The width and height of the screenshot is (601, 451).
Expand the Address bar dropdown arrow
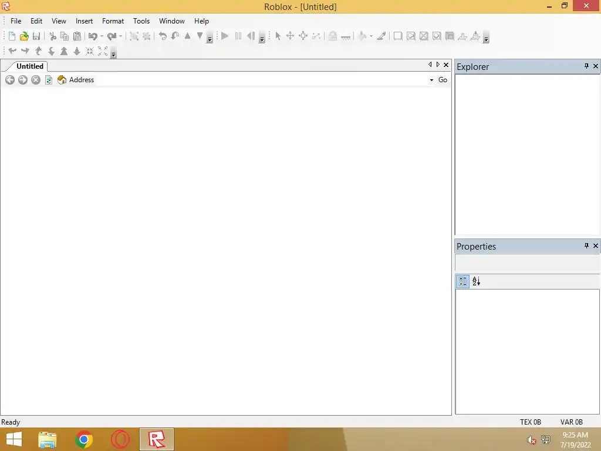(431, 80)
